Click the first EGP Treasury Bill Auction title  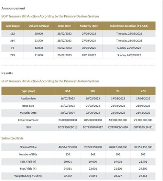(50, 16)
